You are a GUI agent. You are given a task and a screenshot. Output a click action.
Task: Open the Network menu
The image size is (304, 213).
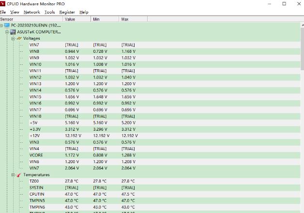[x=32, y=12]
